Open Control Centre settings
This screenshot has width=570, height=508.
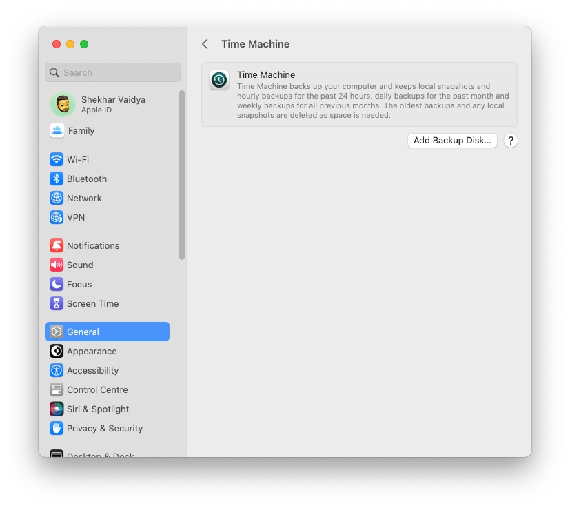point(97,389)
